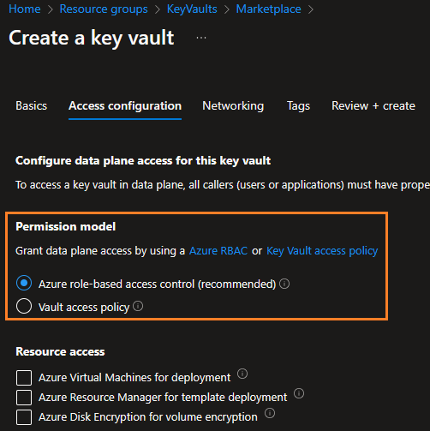Image resolution: width=430 pixels, height=431 pixels.
Task: Return to Marketplace via breadcrumb
Action: tap(268, 9)
